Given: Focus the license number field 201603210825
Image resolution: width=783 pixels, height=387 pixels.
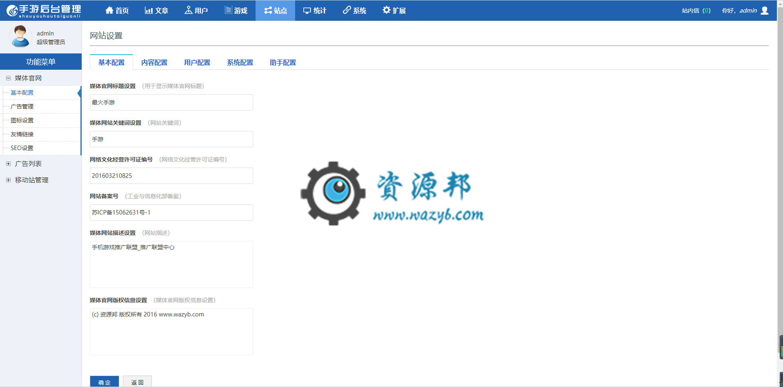Looking at the screenshot, I should (171, 176).
